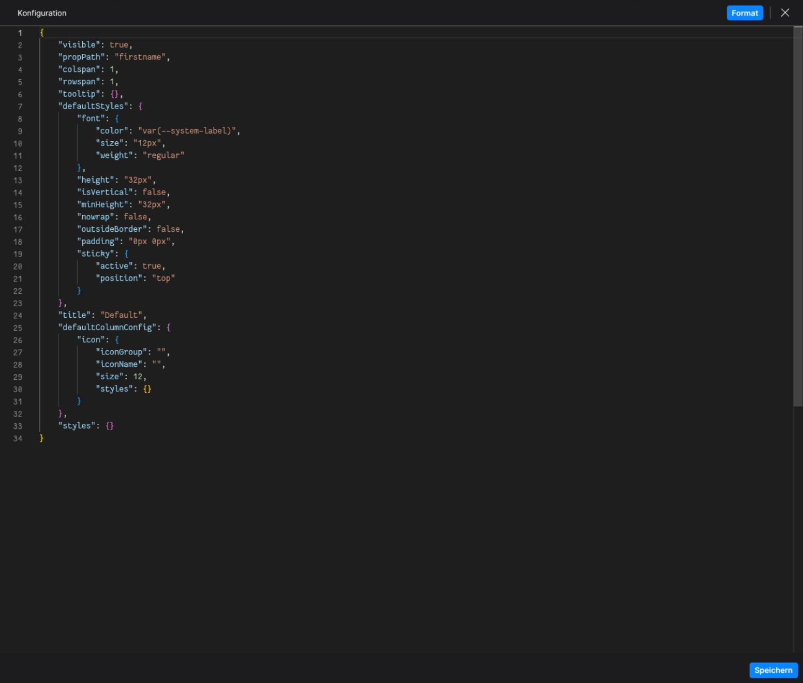Click the "iconGroup" property value
This screenshot has height=683, width=803.
(x=162, y=352)
